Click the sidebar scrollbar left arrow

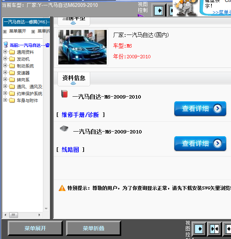click(x=5, y=215)
